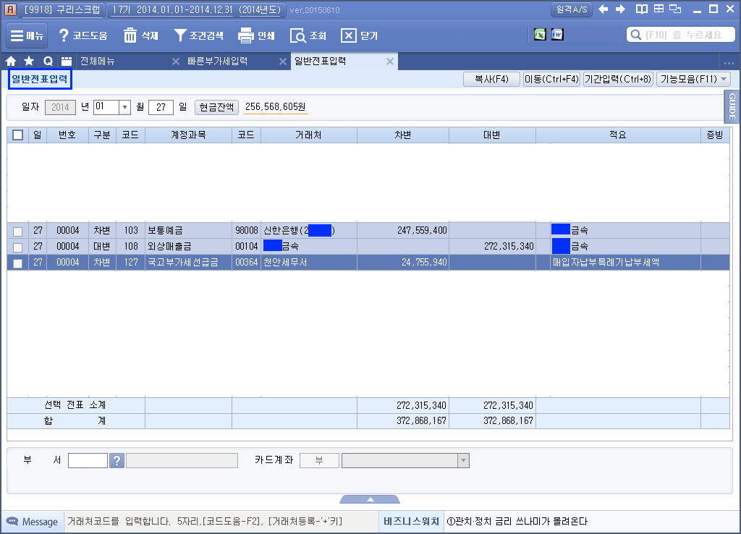Click the 인쇄 printer button
The image size is (741, 534).
pyautogui.click(x=257, y=35)
